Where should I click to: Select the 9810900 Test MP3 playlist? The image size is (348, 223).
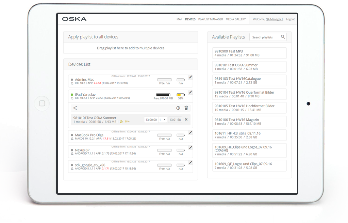pos(249,53)
